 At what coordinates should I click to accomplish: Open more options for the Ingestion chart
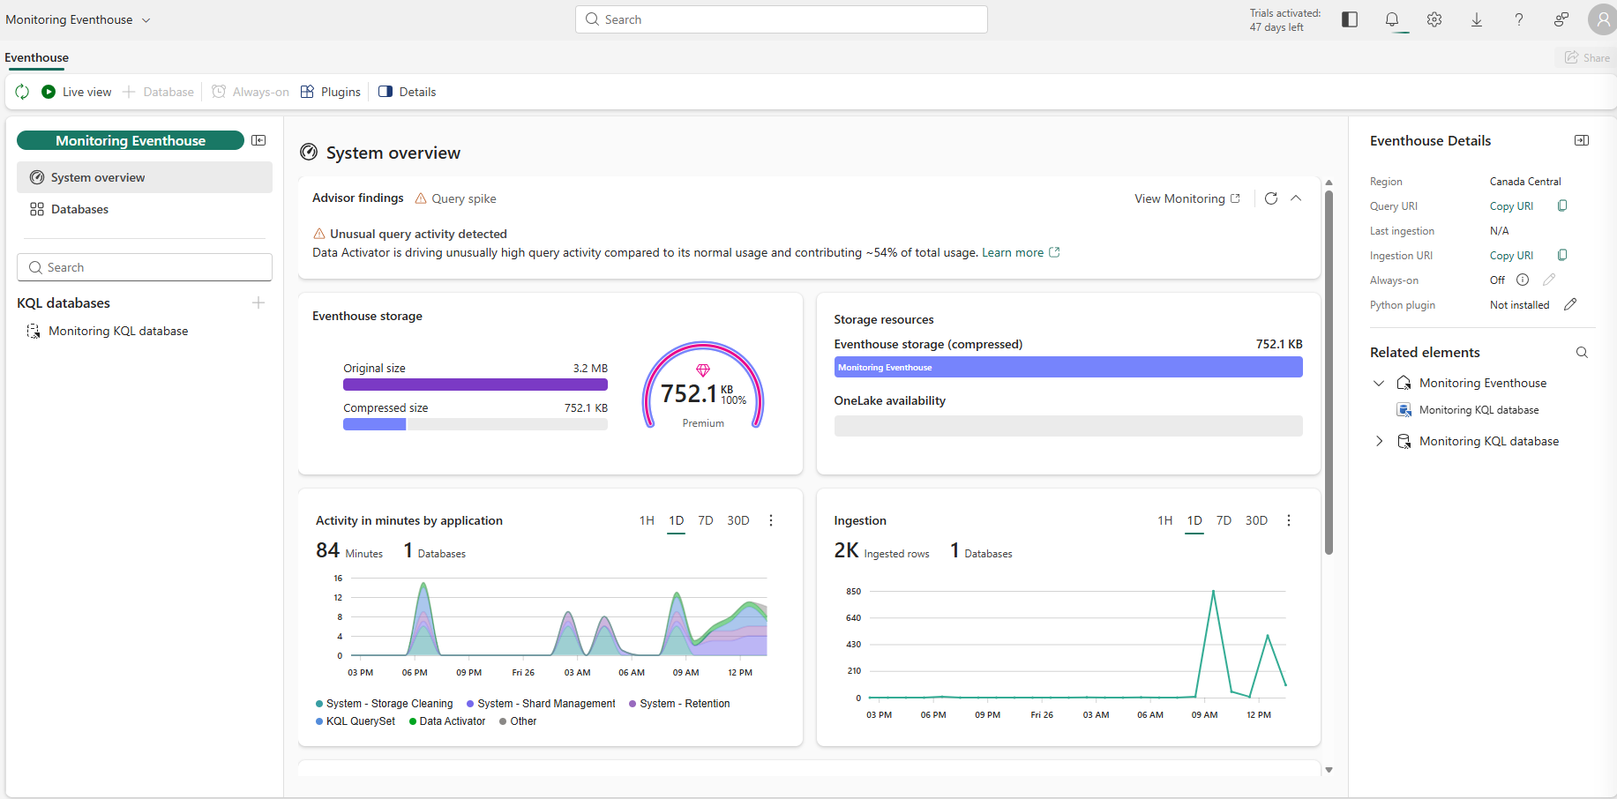click(x=1289, y=520)
